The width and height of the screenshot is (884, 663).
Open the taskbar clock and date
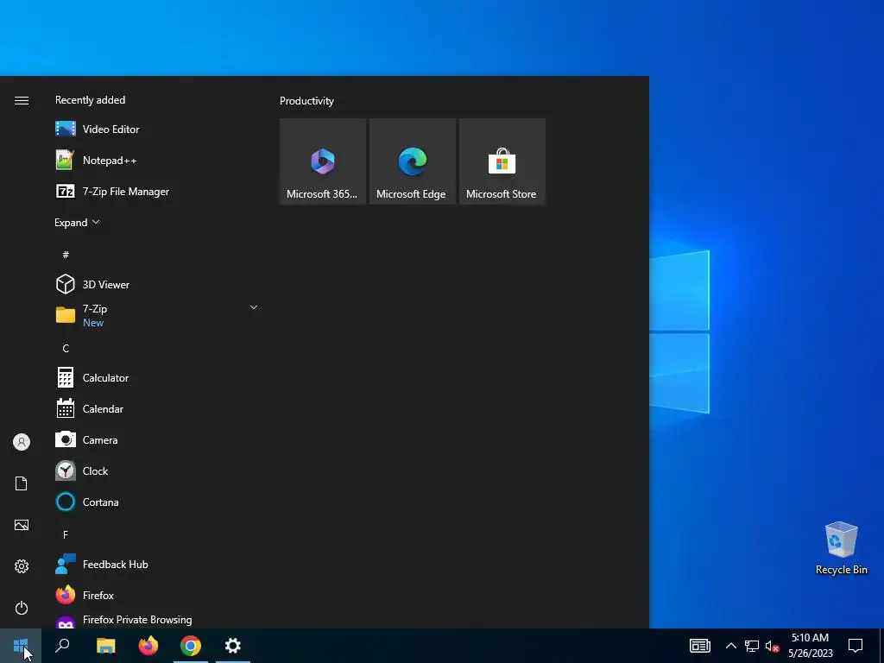point(810,646)
